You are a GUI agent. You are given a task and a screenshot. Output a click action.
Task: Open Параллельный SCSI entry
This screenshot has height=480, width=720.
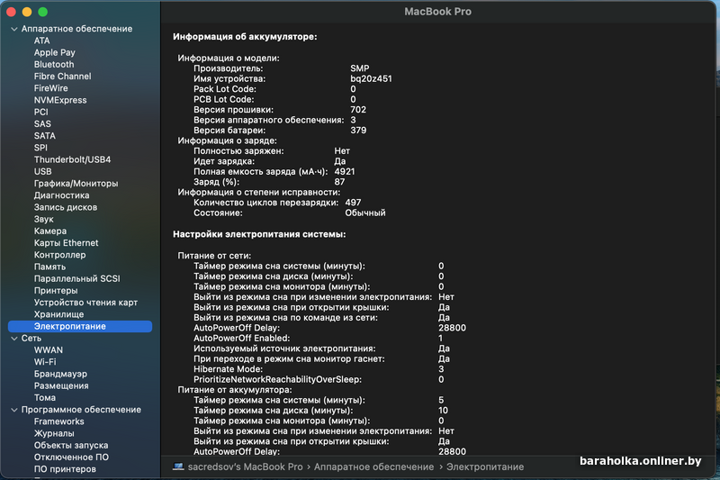[x=76, y=279]
